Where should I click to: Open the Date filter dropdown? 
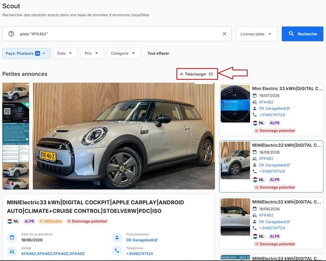pyautogui.click(x=65, y=53)
